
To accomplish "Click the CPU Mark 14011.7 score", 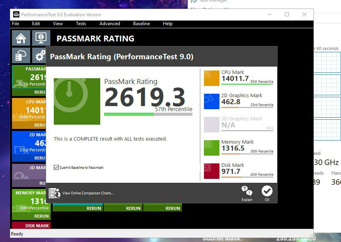I will [235, 79].
